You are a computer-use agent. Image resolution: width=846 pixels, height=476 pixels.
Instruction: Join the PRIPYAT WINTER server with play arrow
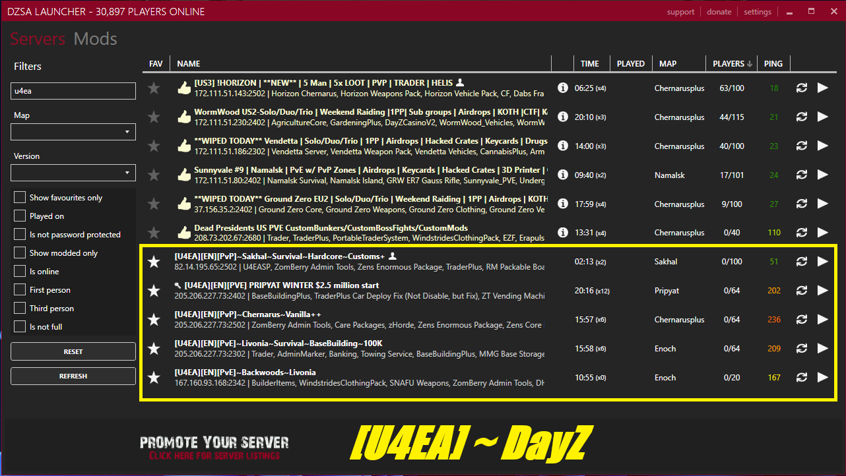pyautogui.click(x=822, y=291)
